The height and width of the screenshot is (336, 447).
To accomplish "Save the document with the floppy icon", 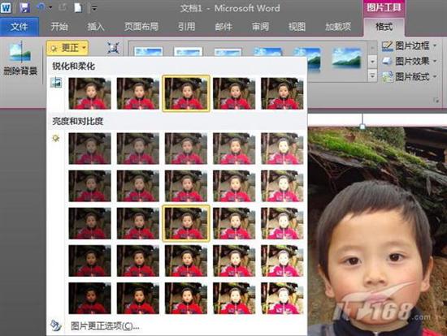I will pyautogui.click(x=25, y=7).
